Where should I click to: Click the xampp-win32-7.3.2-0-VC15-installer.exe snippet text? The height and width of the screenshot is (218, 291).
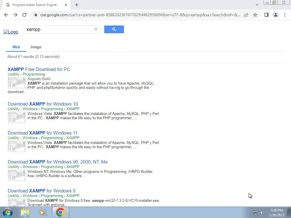point(125,201)
